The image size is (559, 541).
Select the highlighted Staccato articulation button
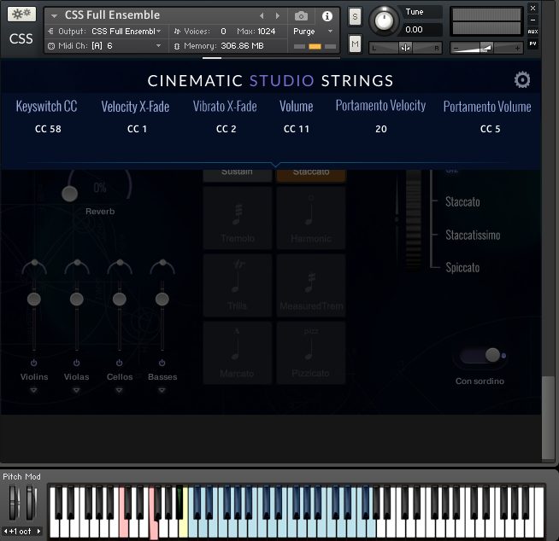click(311, 176)
